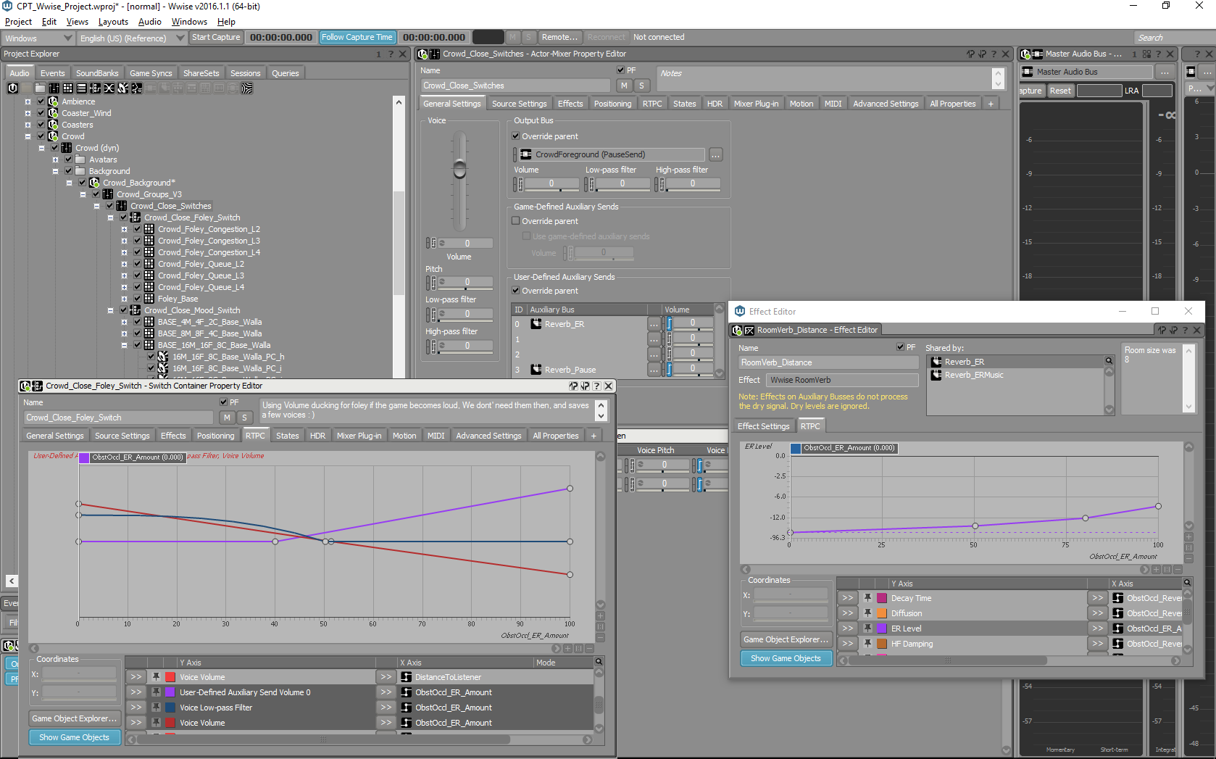Collapse the Crowd tree node

click(28, 136)
